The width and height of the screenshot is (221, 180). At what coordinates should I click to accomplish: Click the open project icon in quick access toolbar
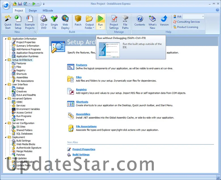(15, 4)
